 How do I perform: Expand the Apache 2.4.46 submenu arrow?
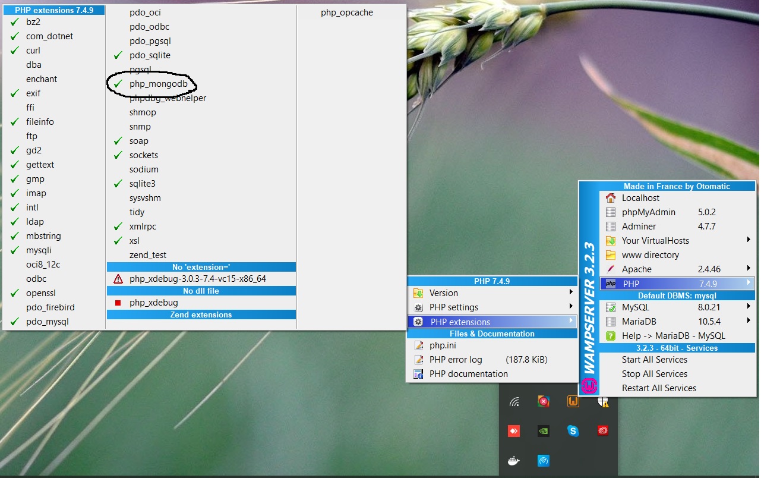[x=749, y=269]
